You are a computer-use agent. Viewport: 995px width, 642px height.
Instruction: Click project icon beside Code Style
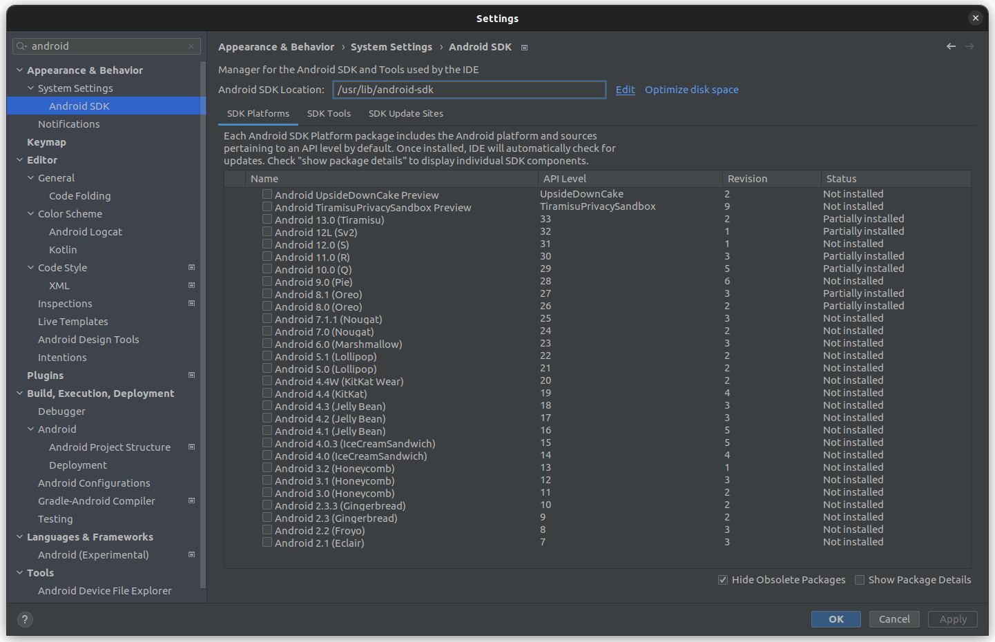click(x=192, y=267)
